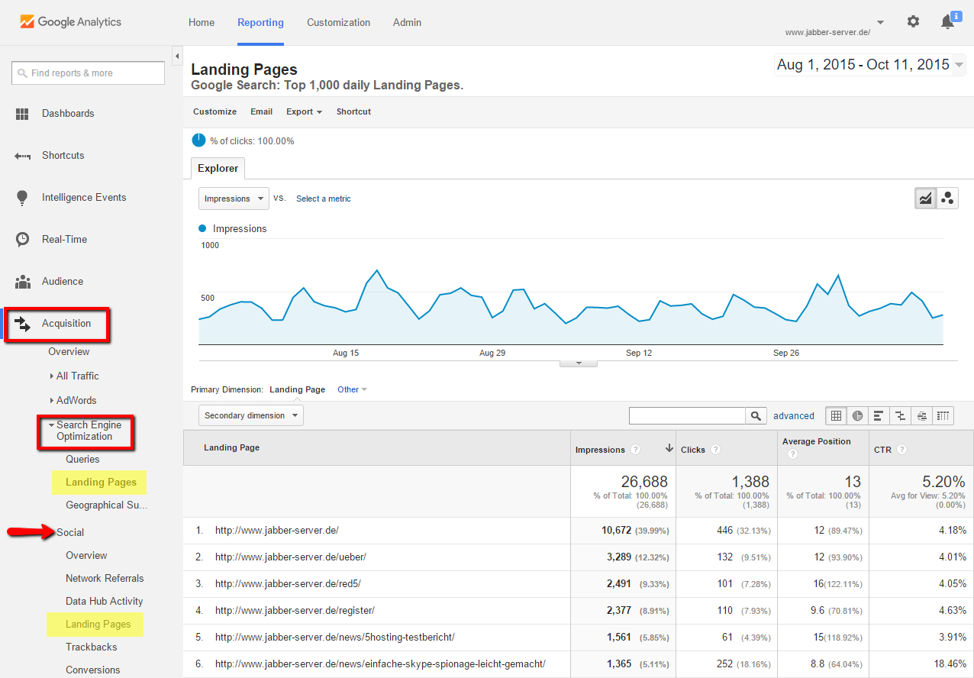The width and height of the screenshot is (974, 678).
Task: Open the Other primary dimension dropdown
Action: pos(352,389)
